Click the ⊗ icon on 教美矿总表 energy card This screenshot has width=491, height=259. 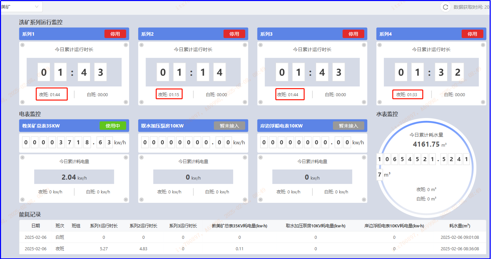click(22, 157)
